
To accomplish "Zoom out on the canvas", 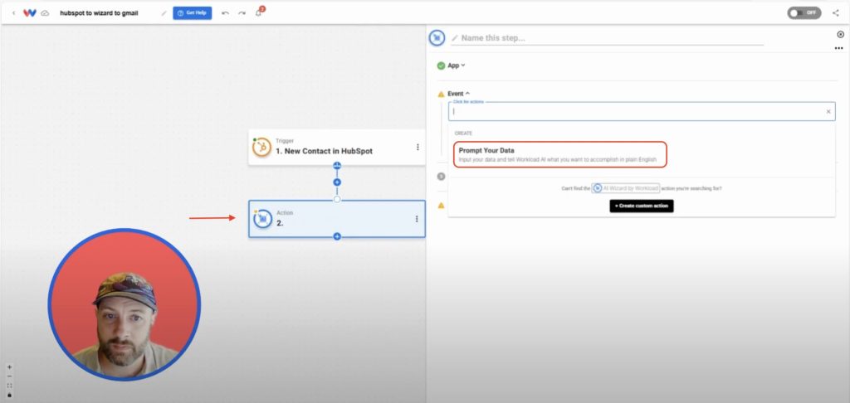I will [x=9, y=376].
